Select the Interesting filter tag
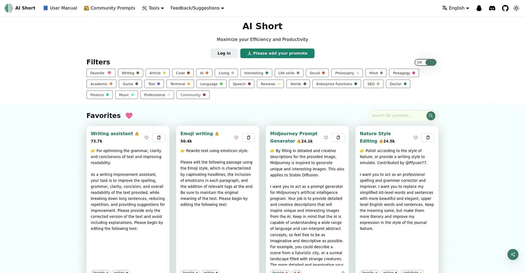The width and height of the screenshot is (525, 273). 256,73
